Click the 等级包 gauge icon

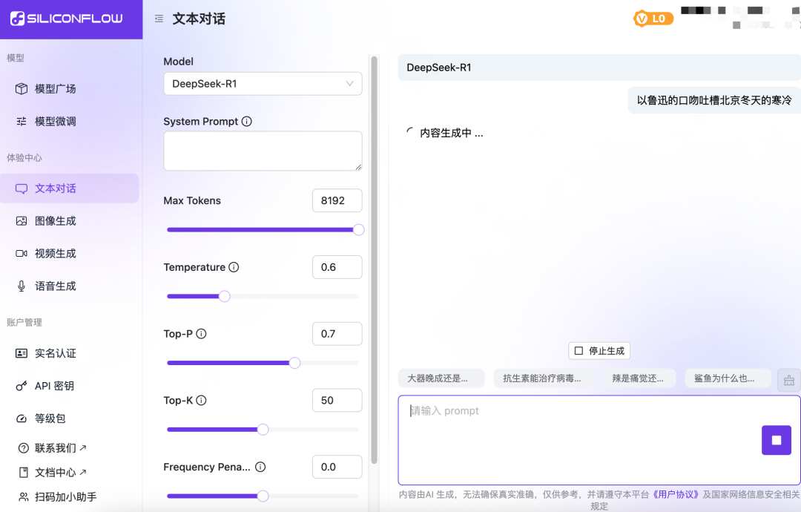pos(22,419)
